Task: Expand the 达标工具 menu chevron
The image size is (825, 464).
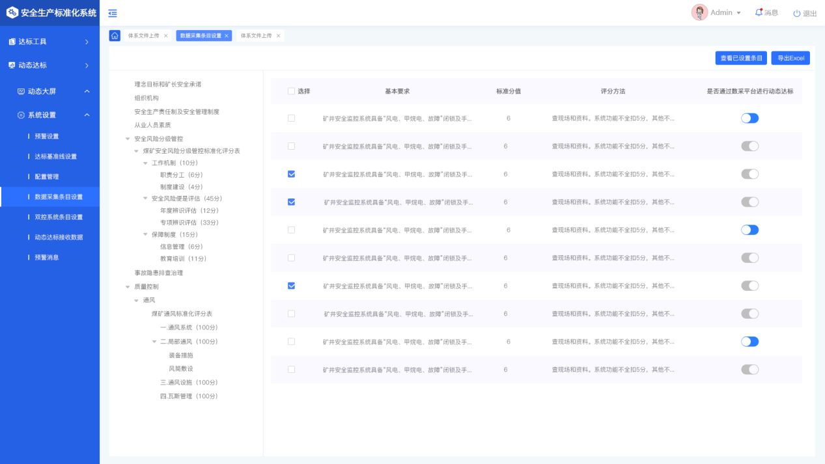Action: pos(87,42)
